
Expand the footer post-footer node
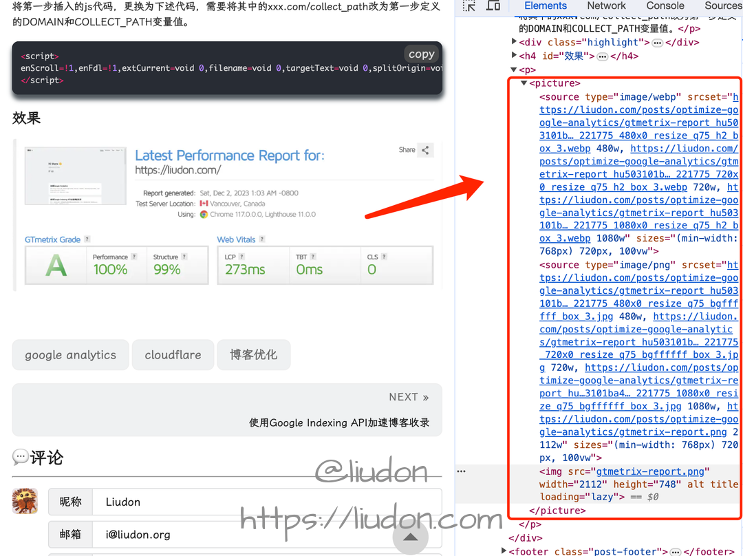coord(504,550)
